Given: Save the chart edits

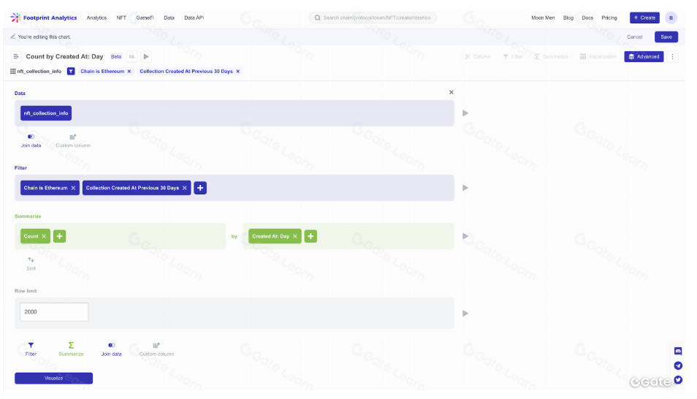Looking at the screenshot, I should coord(666,37).
